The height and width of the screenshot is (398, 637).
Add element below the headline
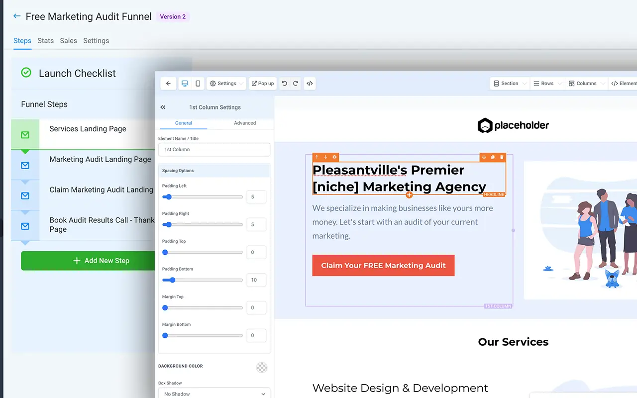point(409,195)
